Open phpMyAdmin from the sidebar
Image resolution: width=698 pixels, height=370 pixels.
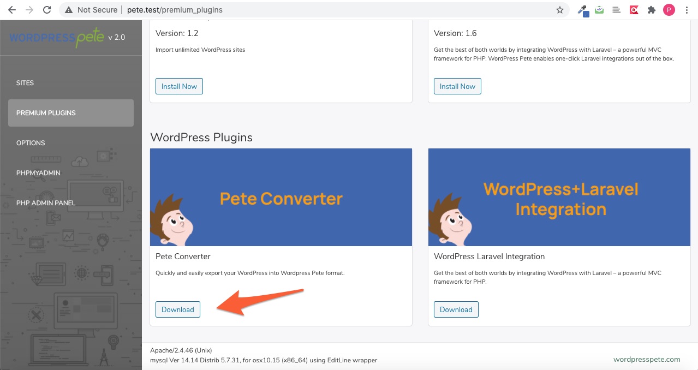click(71, 173)
